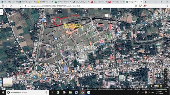This screenshot has width=170, height=95.
Task: Select the Quán cà phê Kiều Như map pin
Action: point(67,32)
